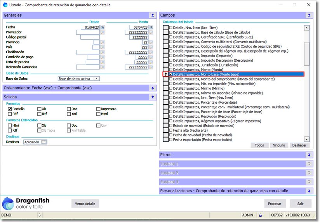Open lookup icon for Provincia Desde

click(x=103, y=42)
